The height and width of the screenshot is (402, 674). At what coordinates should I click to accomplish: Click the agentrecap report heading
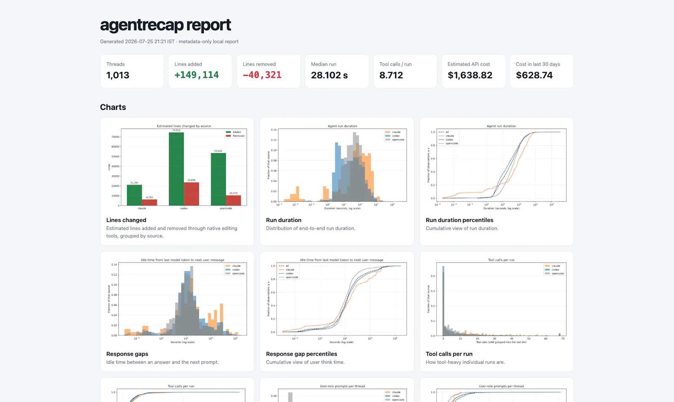[166, 25]
